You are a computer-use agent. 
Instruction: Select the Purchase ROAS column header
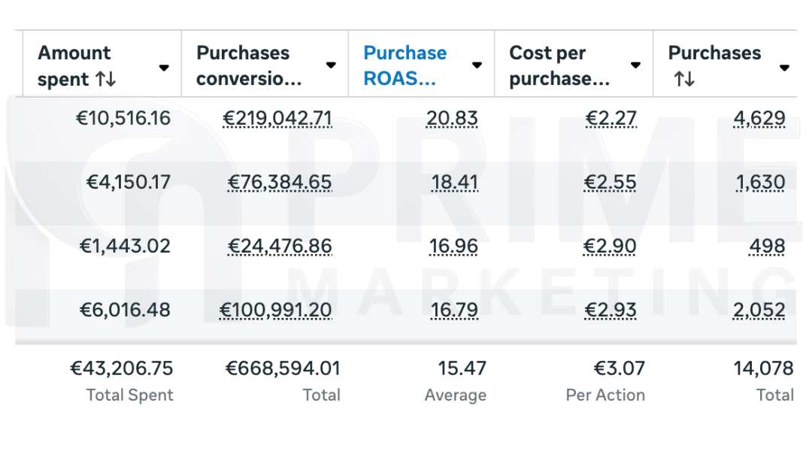pos(404,65)
